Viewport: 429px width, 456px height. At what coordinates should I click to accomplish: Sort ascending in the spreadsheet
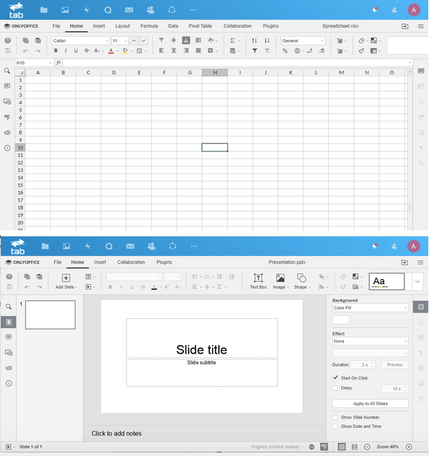click(x=255, y=40)
